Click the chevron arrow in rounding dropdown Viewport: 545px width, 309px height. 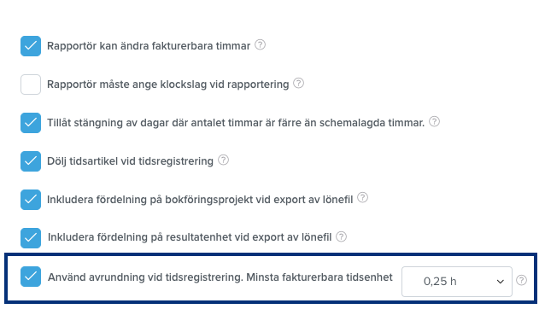point(501,282)
